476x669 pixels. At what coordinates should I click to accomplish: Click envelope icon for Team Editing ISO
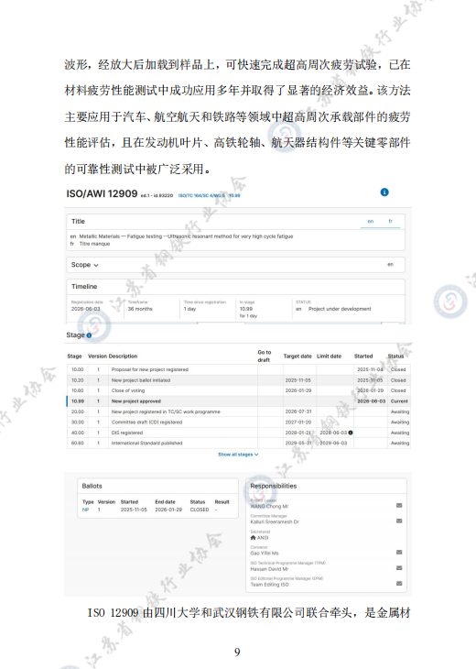pos(399,583)
